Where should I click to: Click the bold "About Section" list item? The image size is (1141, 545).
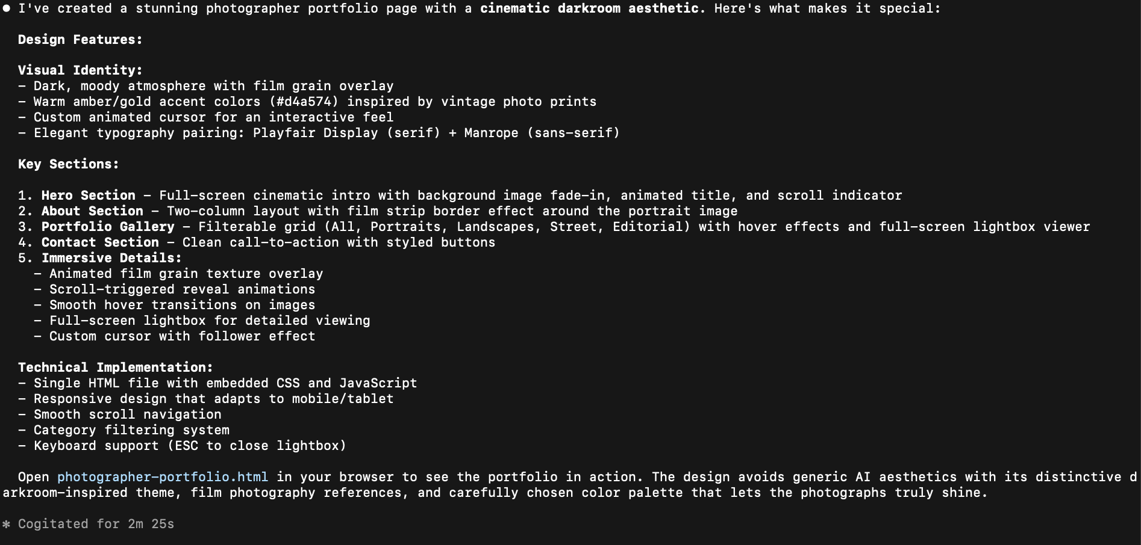[x=92, y=211]
